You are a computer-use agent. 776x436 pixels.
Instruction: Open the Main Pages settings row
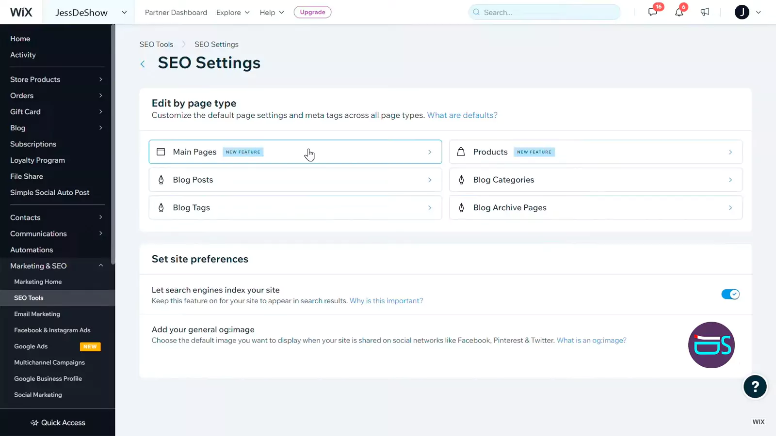coord(295,152)
